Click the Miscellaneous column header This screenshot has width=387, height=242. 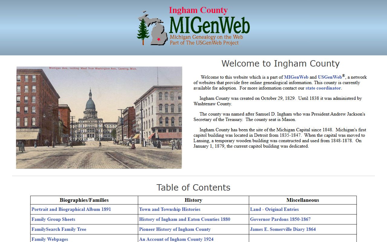[303, 200]
